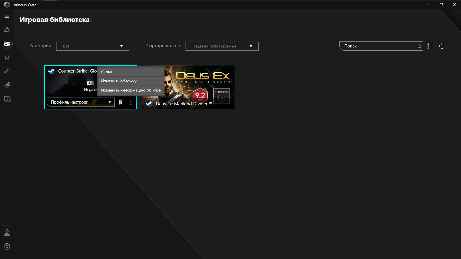Click the Игровая библиотека page heading
Image resolution: width=461 pixels, height=259 pixels.
55,20
